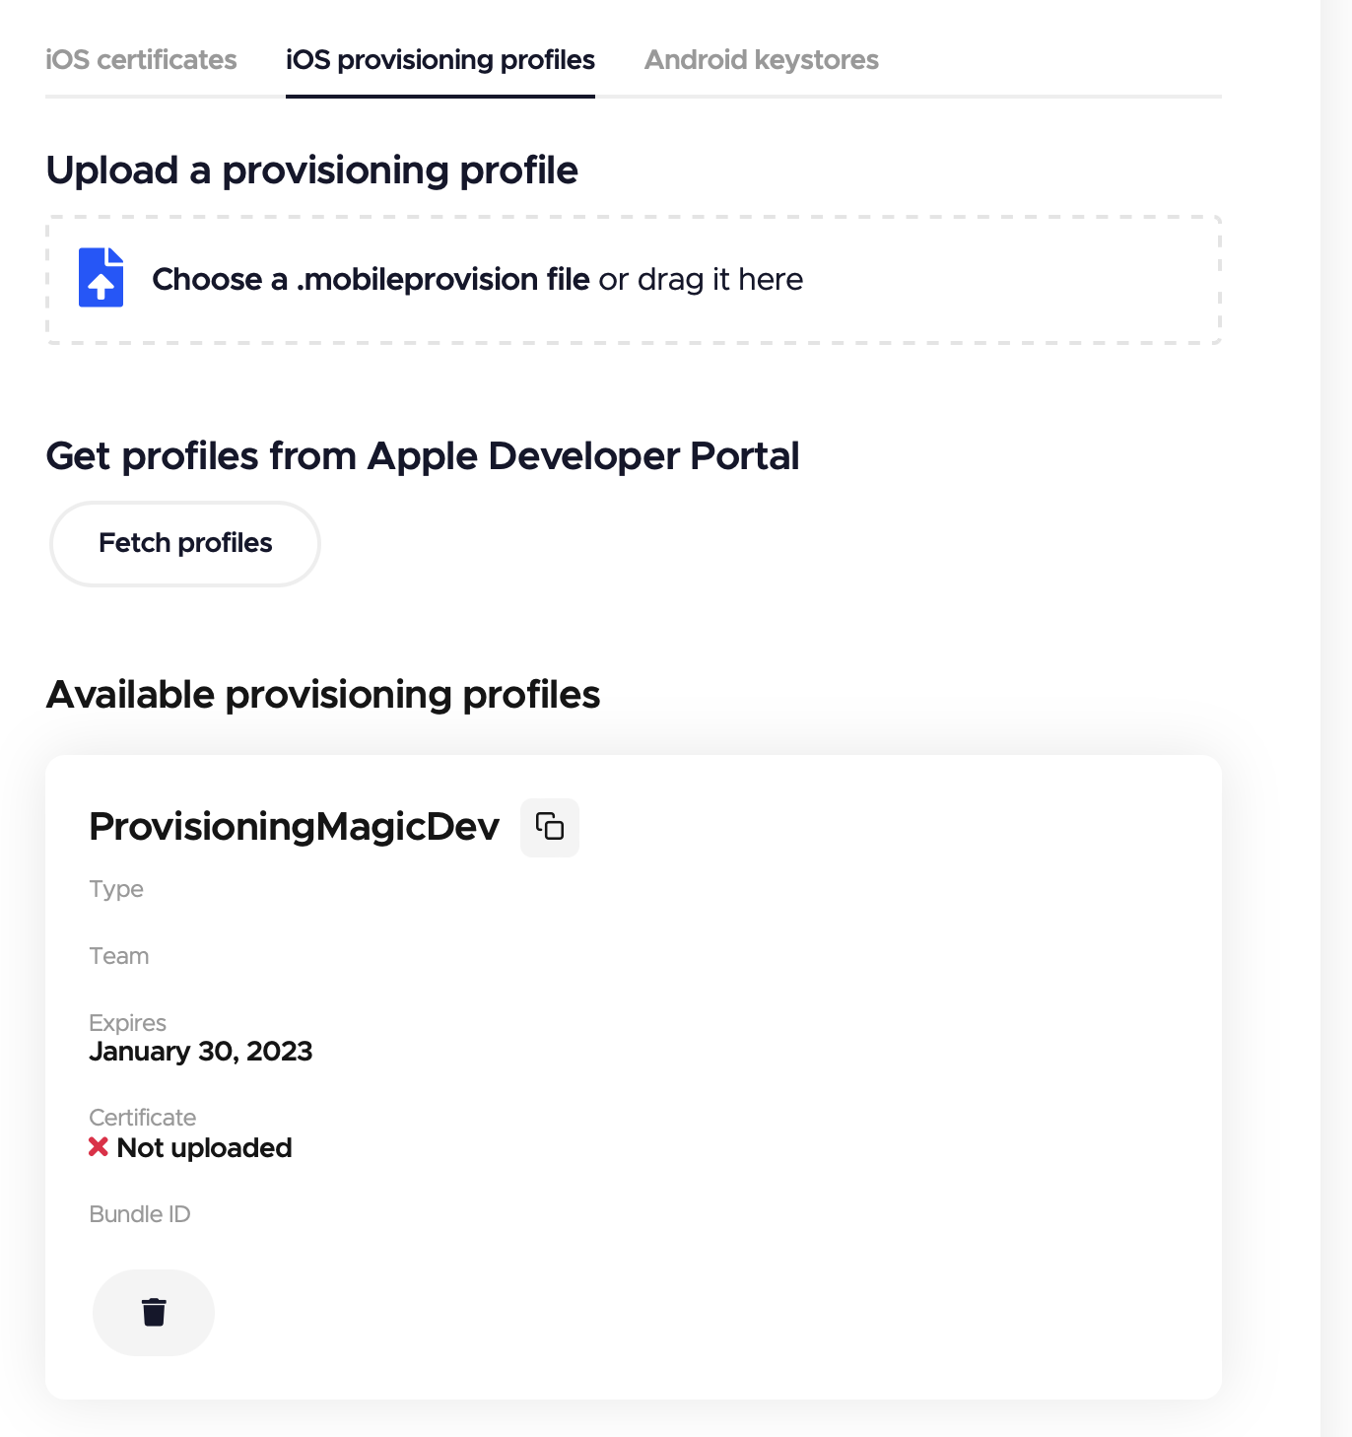Select the ProvisioningMagicDev profile title
The width and height of the screenshot is (1352, 1437).
pos(295,827)
